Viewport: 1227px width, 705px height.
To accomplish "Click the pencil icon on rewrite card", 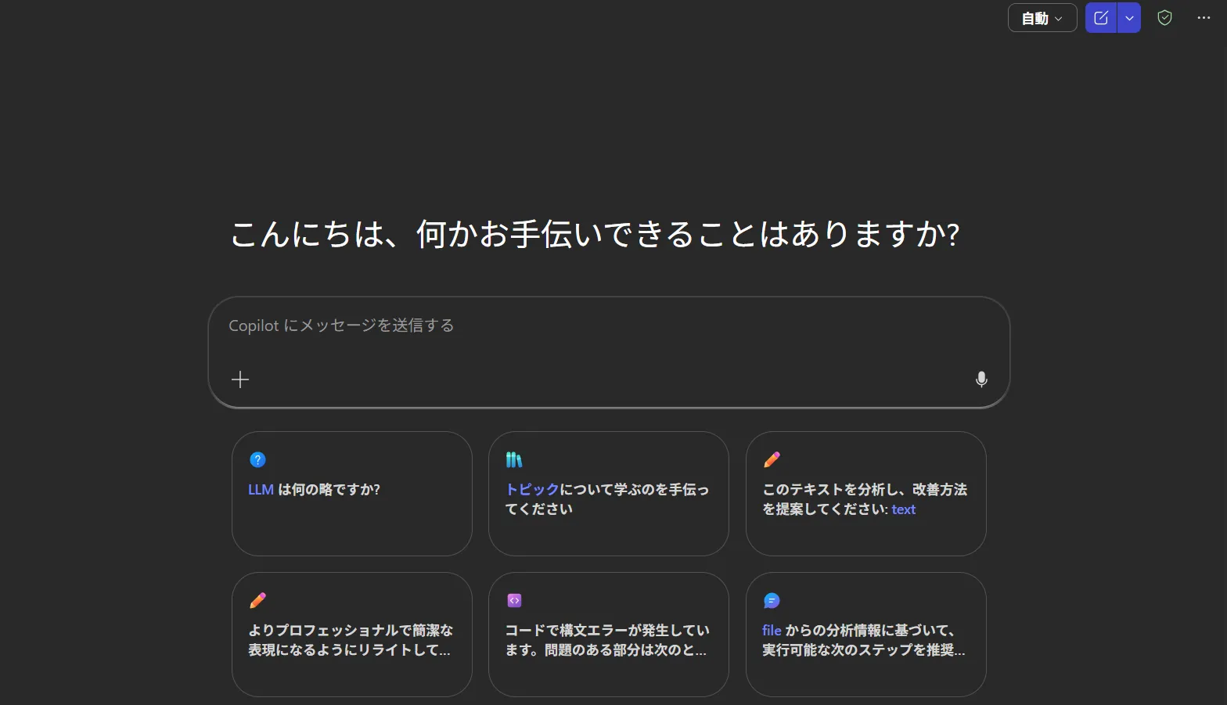I will coord(257,600).
